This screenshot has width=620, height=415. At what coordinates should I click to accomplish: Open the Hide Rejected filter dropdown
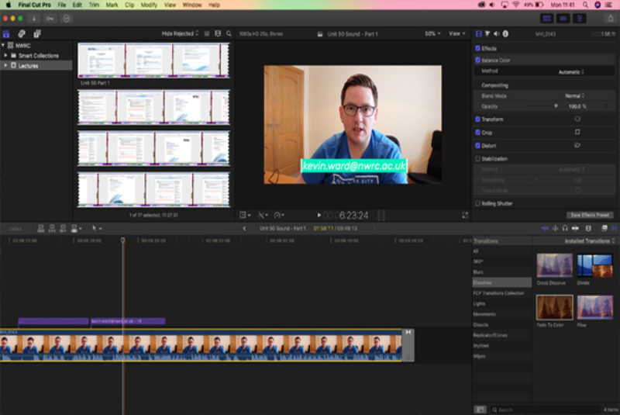point(180,33)
